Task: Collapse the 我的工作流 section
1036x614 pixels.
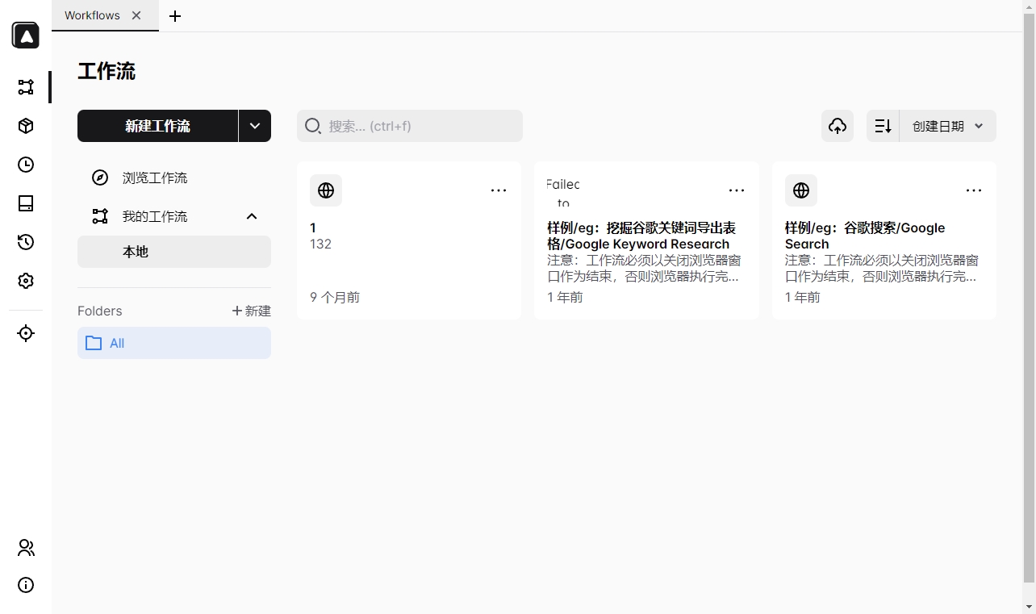Action: point(251,216)
